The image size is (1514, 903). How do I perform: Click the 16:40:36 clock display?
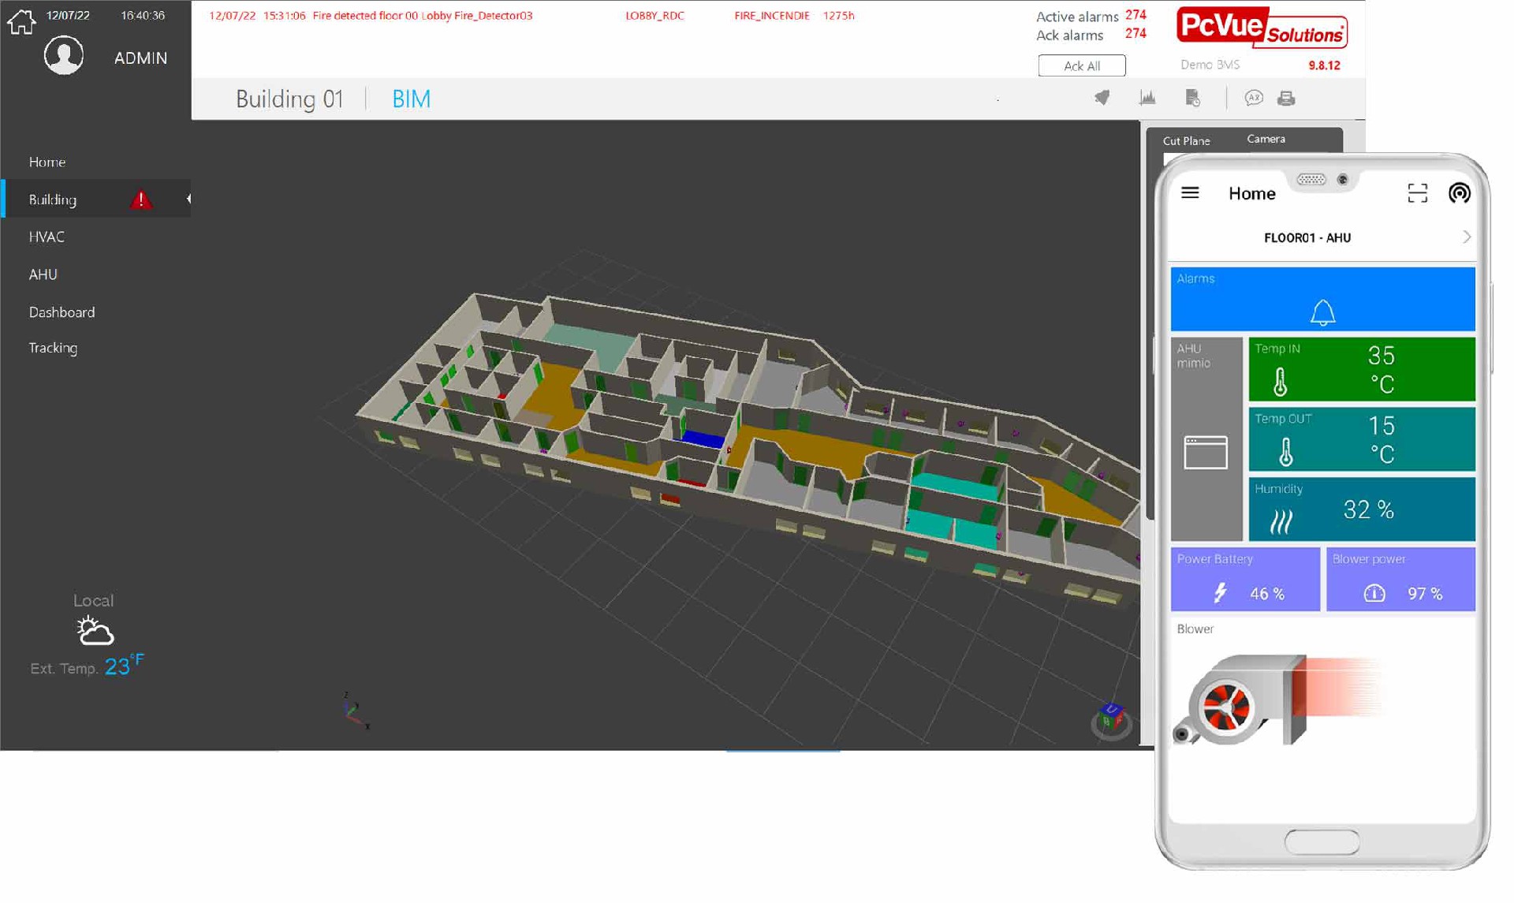tap(143, 15)
